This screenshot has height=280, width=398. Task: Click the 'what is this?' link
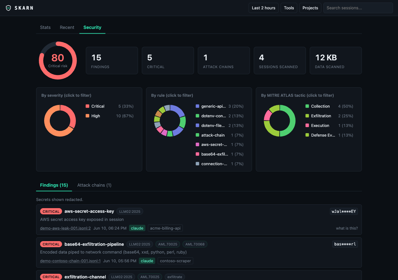pos(347,228)
